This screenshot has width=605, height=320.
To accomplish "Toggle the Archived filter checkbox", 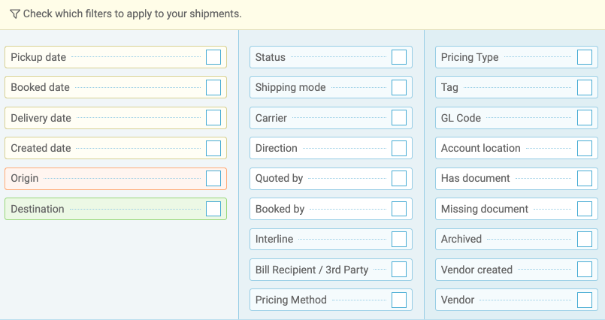I will pyautogui.click(x=585, y=239).
